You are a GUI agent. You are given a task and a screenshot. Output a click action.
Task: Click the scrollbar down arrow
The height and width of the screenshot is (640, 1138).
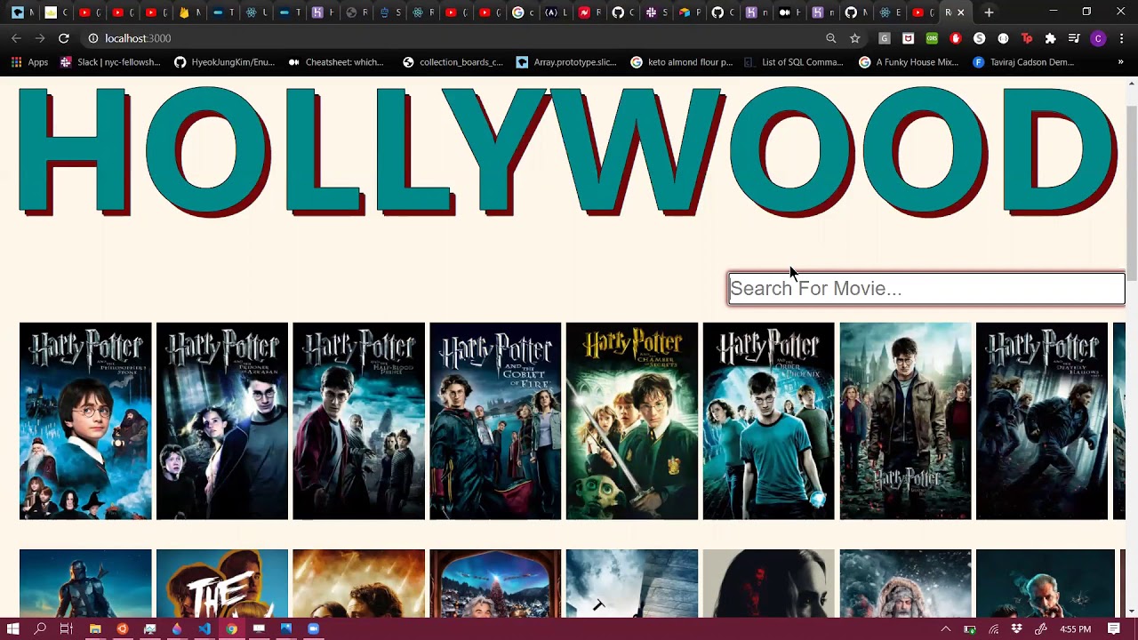pyautogui.click(x=1132, y=612)
